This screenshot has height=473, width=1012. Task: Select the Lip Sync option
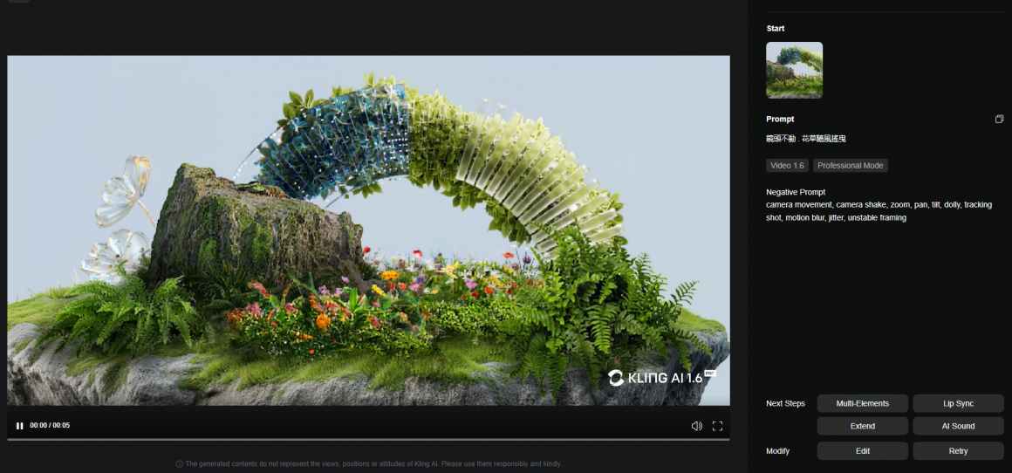click(958, 403)
